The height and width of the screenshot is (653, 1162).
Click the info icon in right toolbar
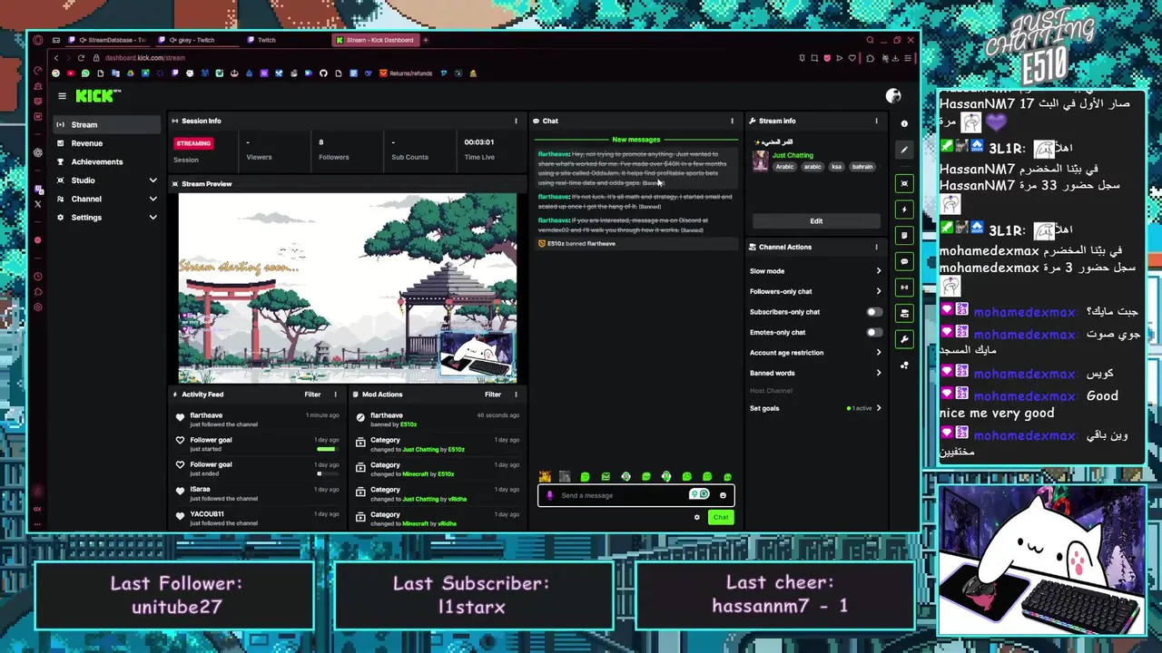click(904, 123)
